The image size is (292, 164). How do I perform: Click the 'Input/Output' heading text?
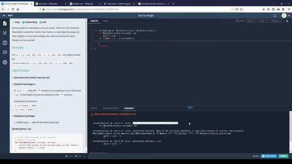21,71
